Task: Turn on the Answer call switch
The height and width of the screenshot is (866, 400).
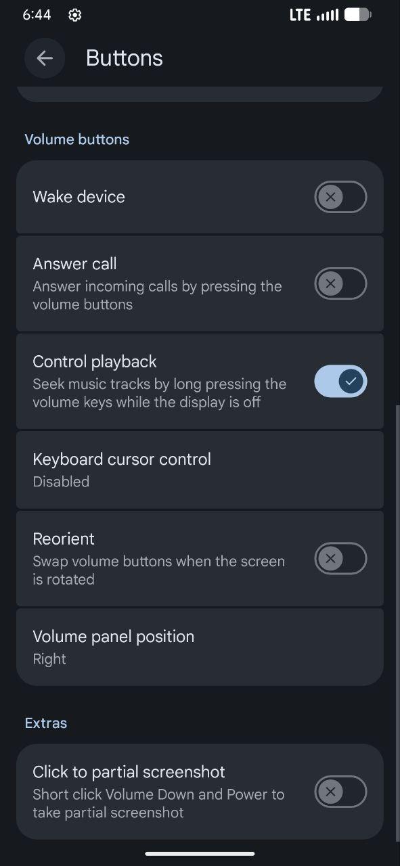Action: tap(340, 283)
